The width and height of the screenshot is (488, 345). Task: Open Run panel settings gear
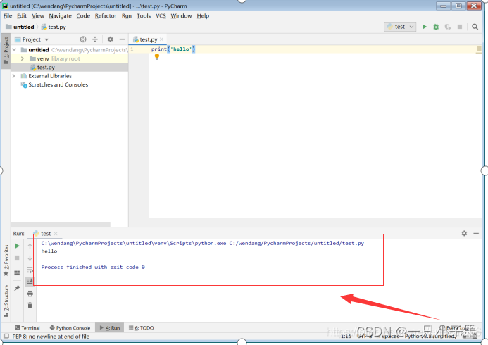tap(464, 233)
